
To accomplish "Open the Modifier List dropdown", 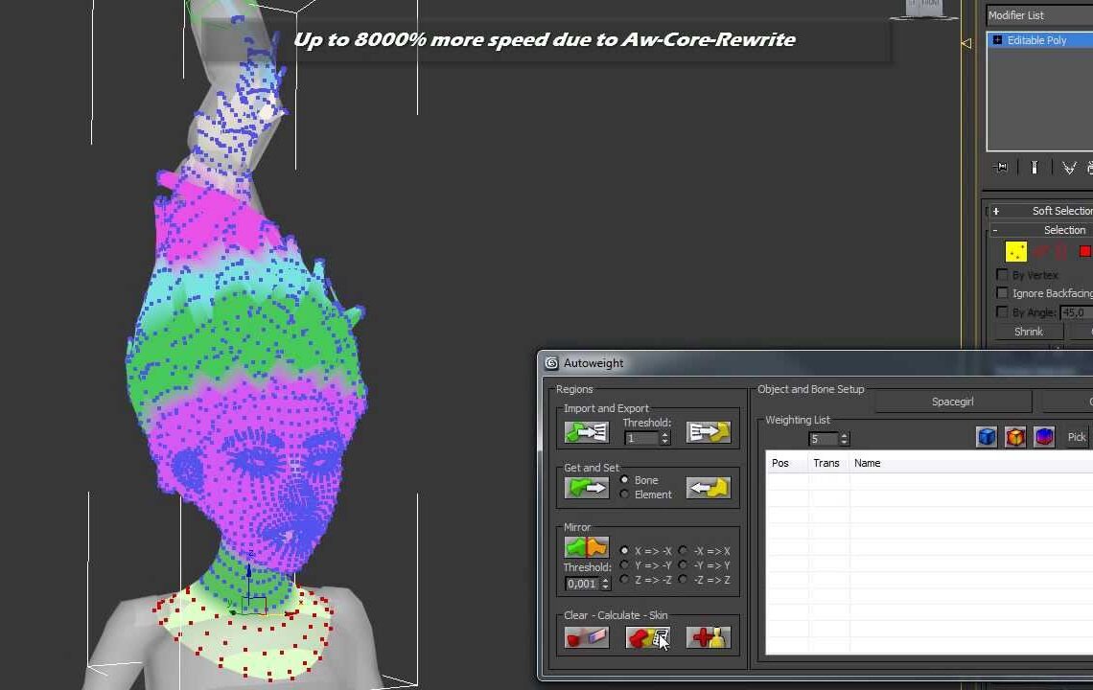I will (x=1039, y=15).
